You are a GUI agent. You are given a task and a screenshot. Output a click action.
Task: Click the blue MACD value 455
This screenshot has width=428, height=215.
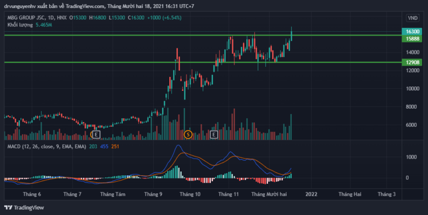[104, 146]
